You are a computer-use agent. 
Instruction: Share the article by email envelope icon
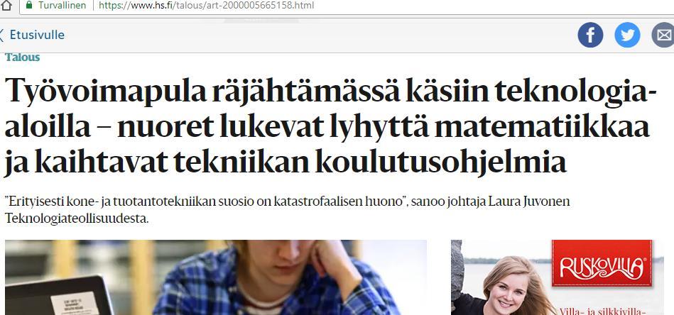(663, 35)
